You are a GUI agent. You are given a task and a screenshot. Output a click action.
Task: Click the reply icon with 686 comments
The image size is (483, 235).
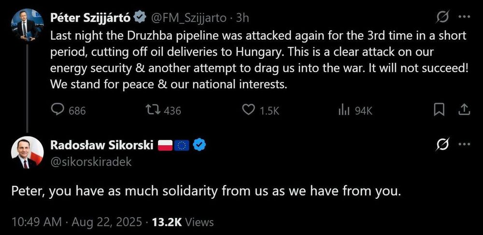coord(58,110)
